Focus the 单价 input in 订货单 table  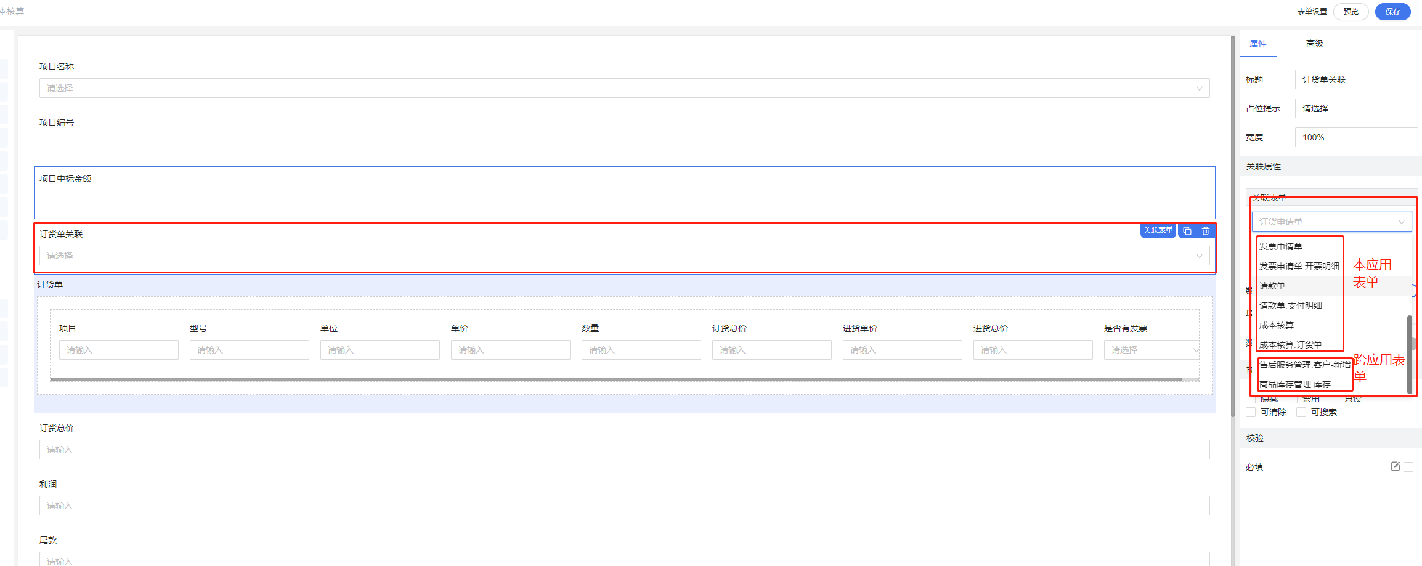(x=510, y=350)
